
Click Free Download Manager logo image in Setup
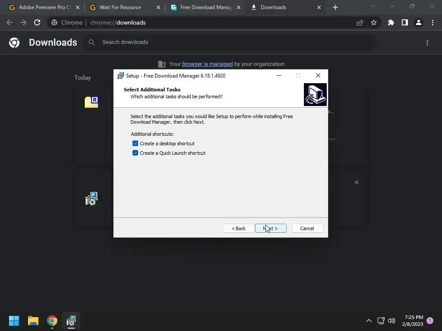point(315,94)
